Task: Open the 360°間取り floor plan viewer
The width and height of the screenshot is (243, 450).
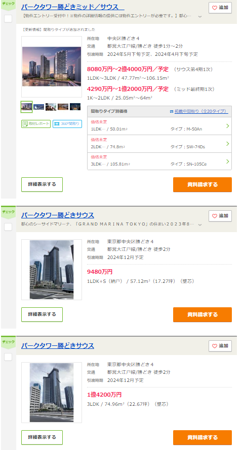Action: (67, 124)
